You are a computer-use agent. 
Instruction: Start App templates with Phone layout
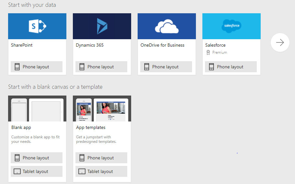[101, 158]
